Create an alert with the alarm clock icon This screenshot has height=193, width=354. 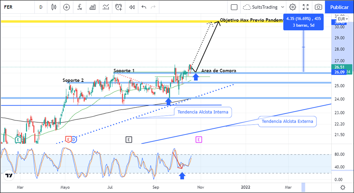pos(119,7)
